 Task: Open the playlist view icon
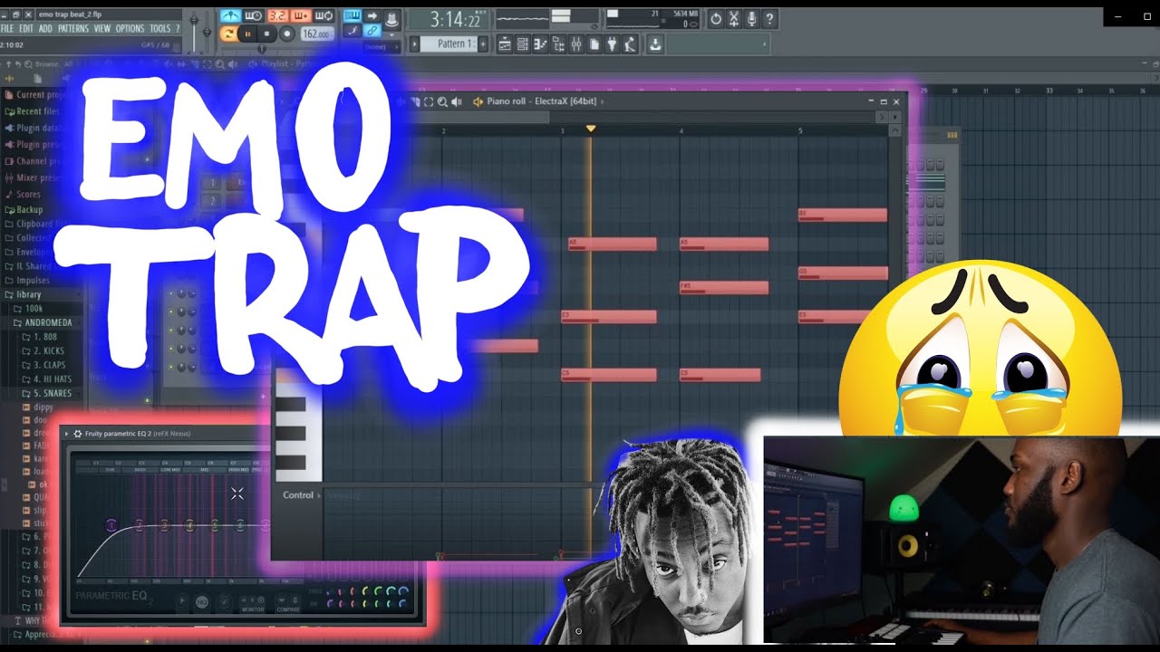coord(505,44)
